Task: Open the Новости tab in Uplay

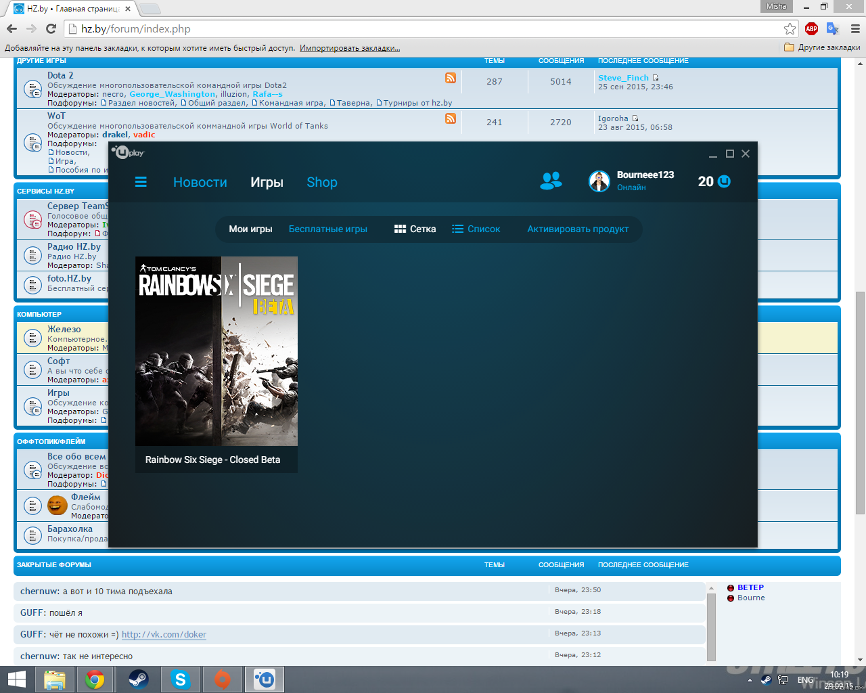Action: tap(200, 182)
